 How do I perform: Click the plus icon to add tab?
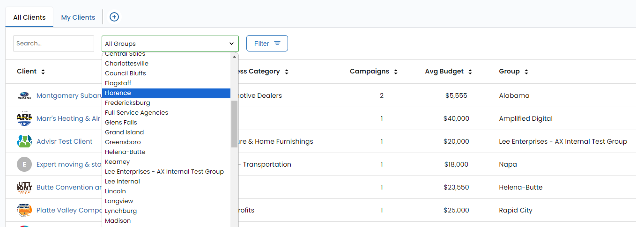click(114, 17)
